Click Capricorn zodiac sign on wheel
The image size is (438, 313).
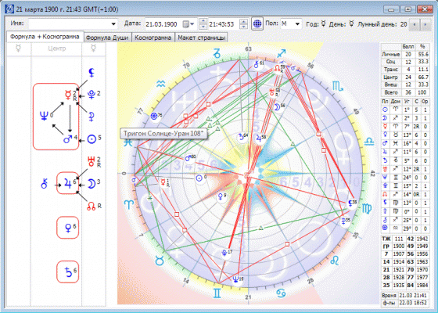click(x=217, y=53)
